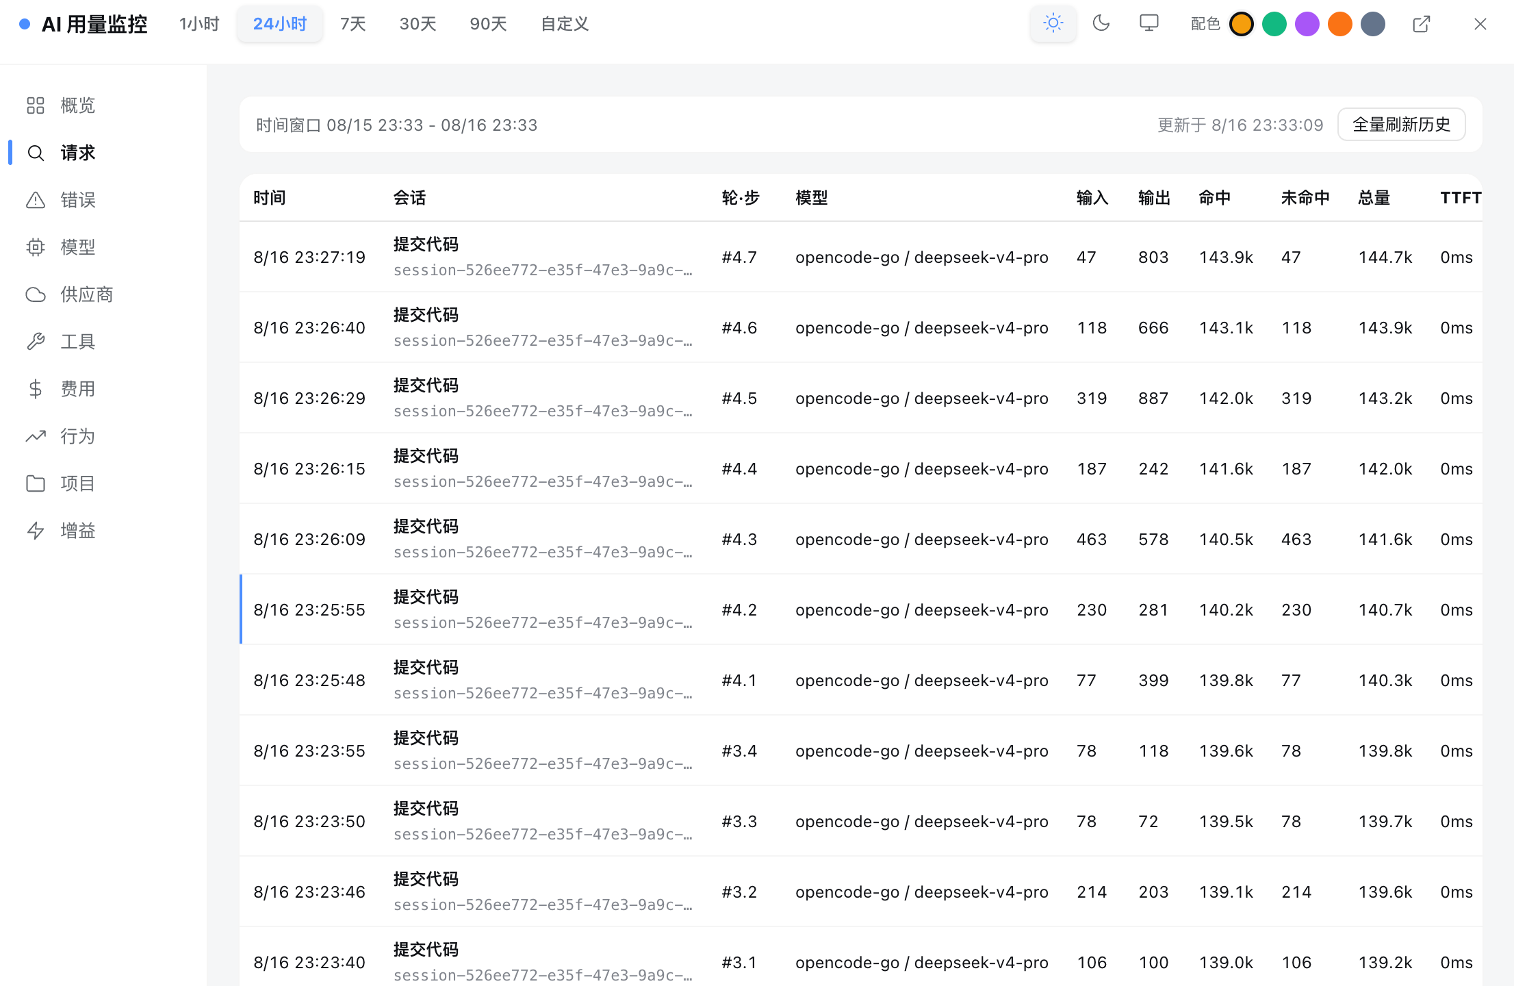Click the 输出 column header
The width and height of the screenshot is (1514, 986).
1155,198
